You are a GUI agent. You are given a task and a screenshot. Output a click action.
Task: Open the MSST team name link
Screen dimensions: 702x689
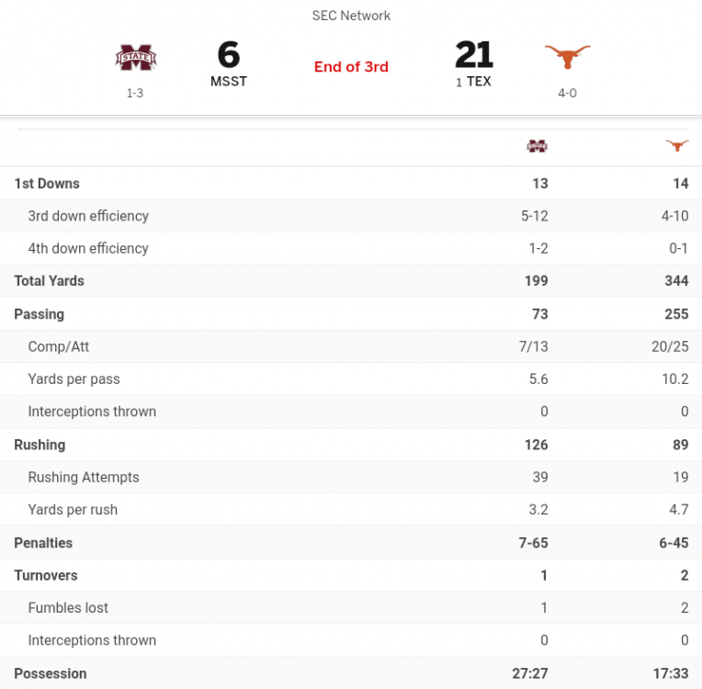[229, 81]
